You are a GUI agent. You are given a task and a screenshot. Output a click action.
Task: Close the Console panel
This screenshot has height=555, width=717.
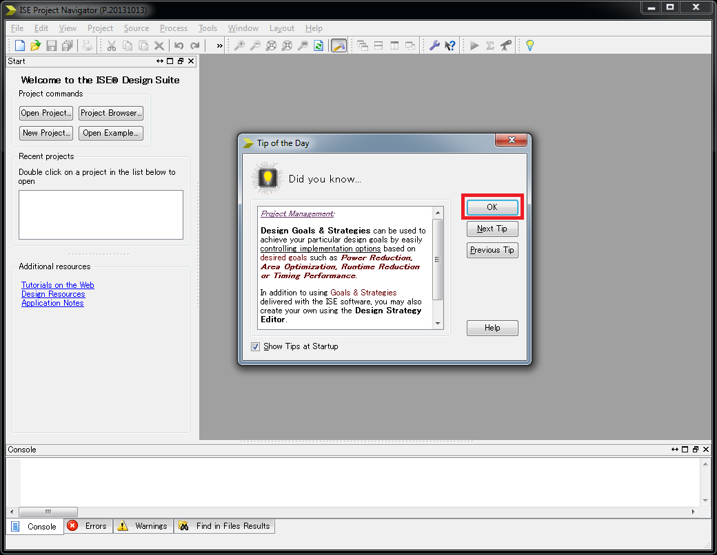[706, 450]
